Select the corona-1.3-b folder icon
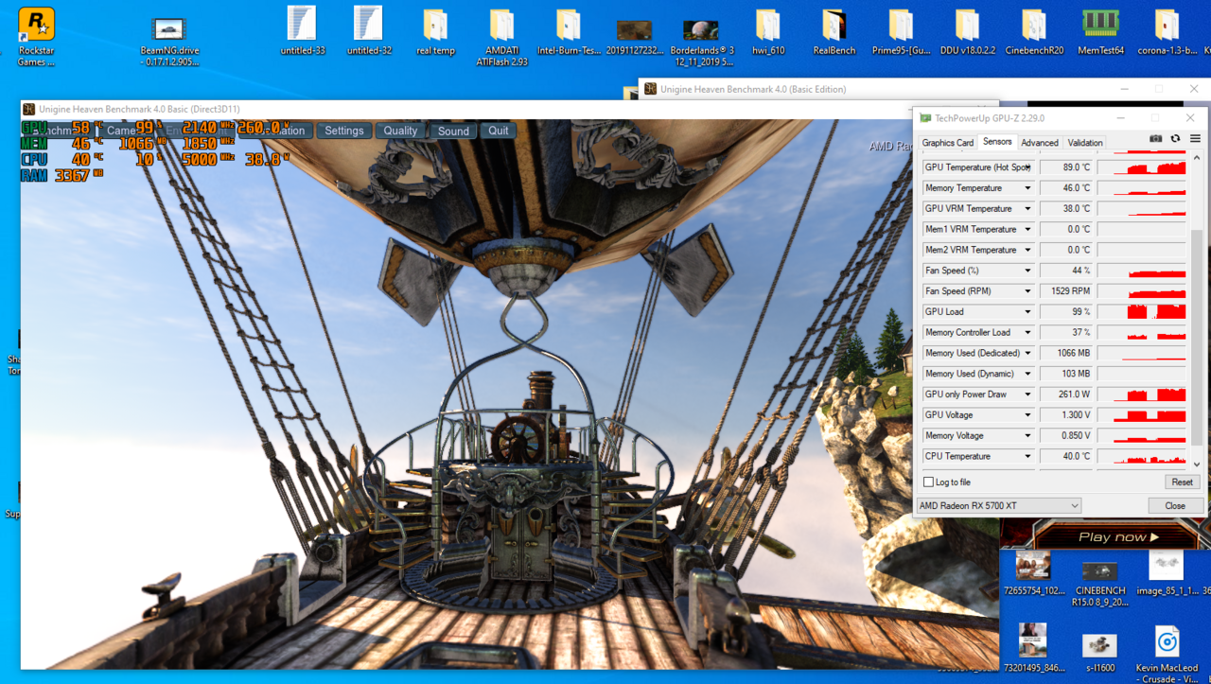The image size is (1211, 684). click(1167, 32)
